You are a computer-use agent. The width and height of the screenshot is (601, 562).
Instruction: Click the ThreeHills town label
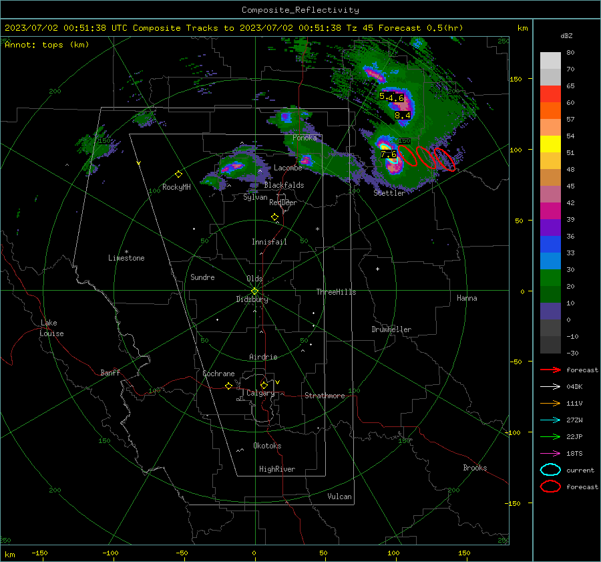(x=336, y=292)
